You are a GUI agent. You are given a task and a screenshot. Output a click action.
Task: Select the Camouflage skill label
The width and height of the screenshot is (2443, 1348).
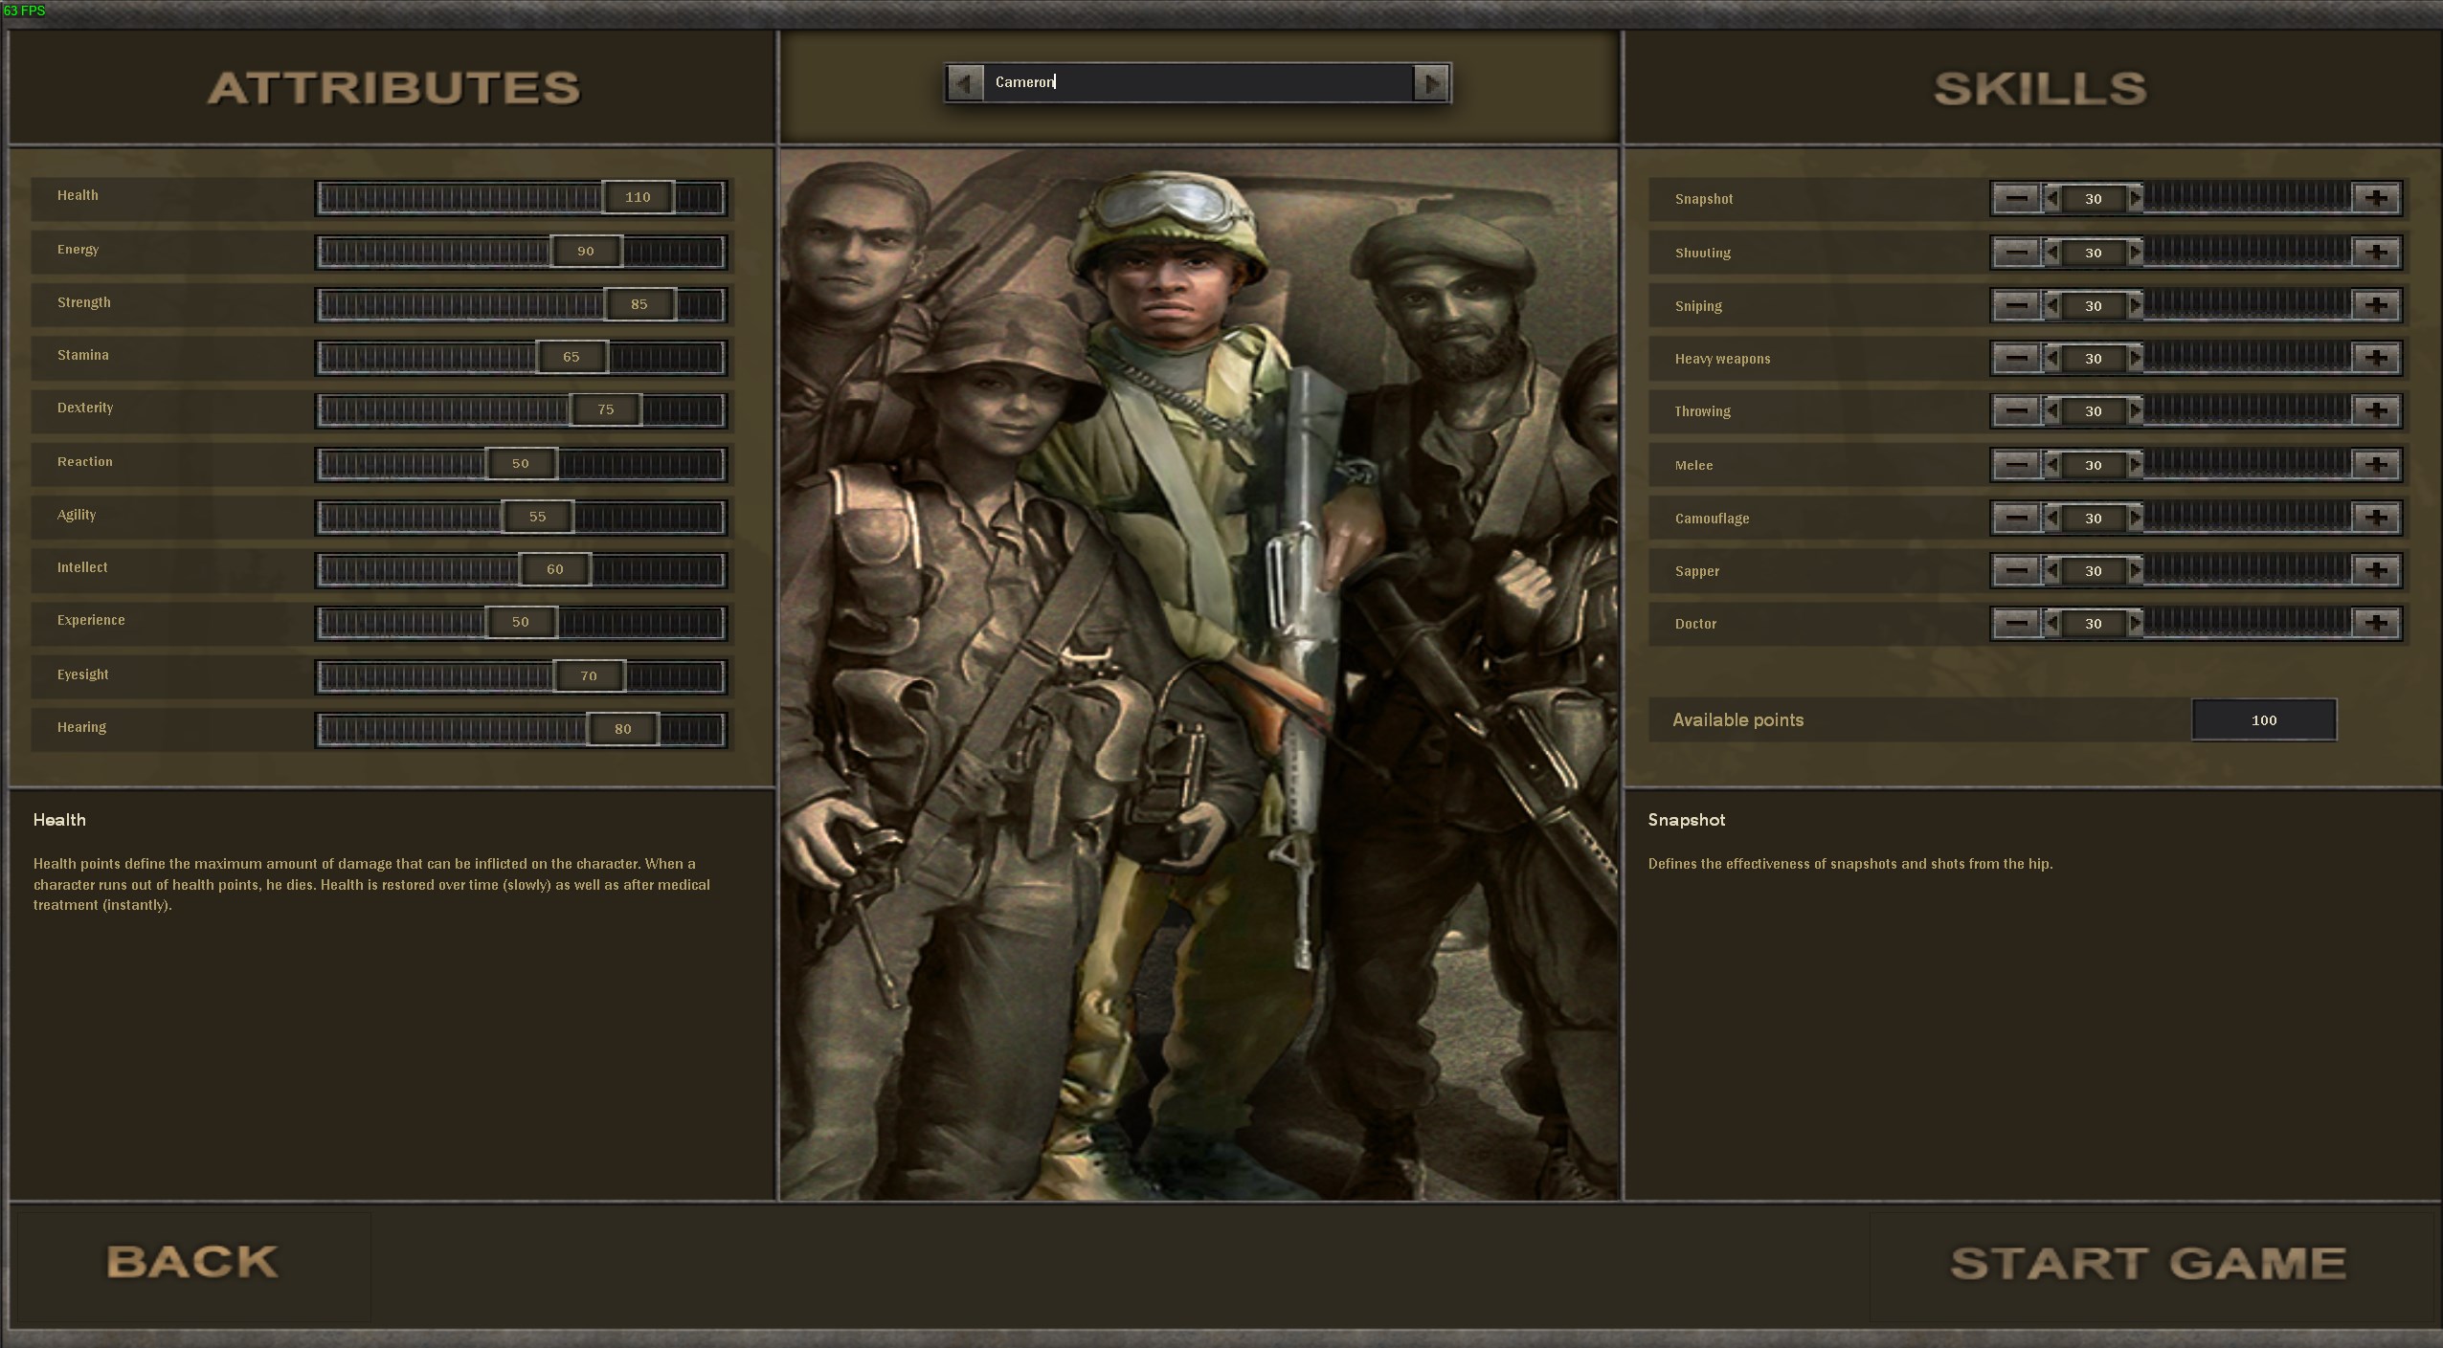click(x=1712, y=519)
